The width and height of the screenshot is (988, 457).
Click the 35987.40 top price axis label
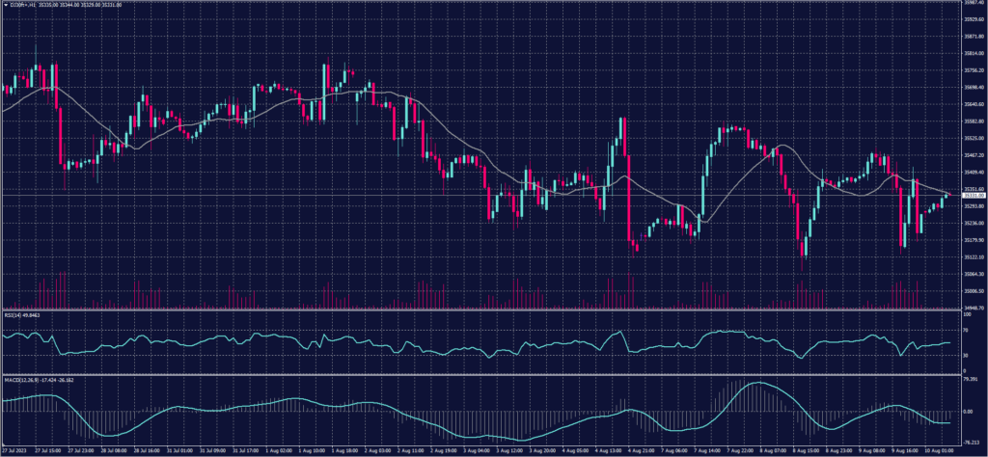tap(972, 4)
